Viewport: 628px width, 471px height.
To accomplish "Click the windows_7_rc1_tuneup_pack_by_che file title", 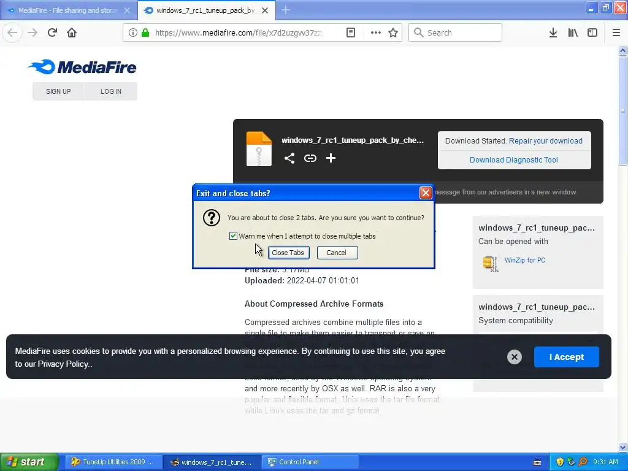I will point(353,140).
